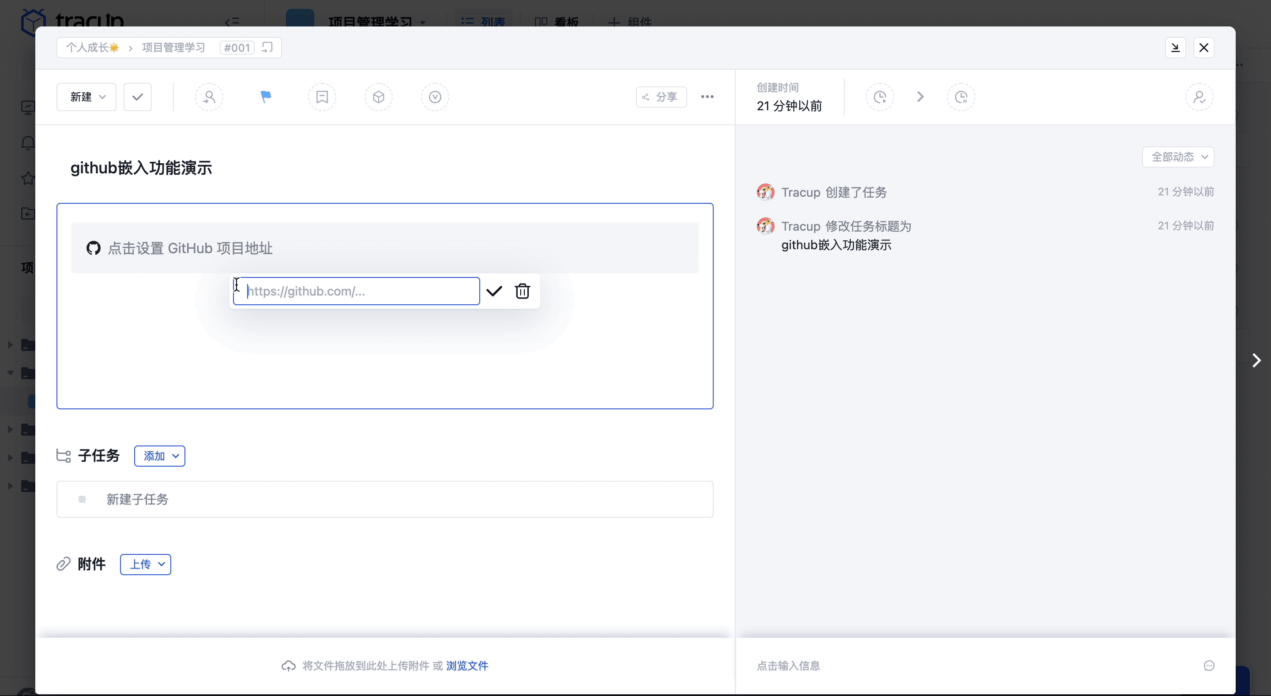
Task: Open the task status circle icon
Action: pyautogui.click(x=435, y=97)
